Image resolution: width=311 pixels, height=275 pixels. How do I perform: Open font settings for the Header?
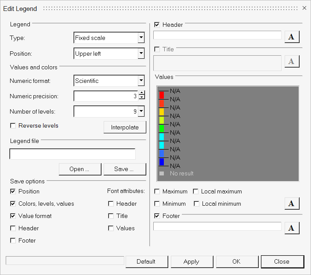292,37
